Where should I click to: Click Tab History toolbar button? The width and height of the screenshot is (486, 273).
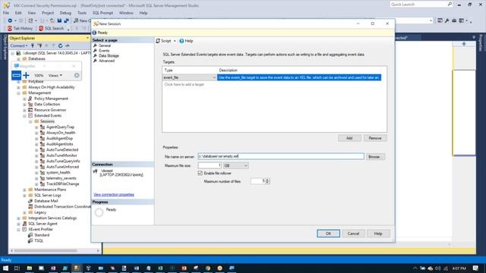[21, 28]
